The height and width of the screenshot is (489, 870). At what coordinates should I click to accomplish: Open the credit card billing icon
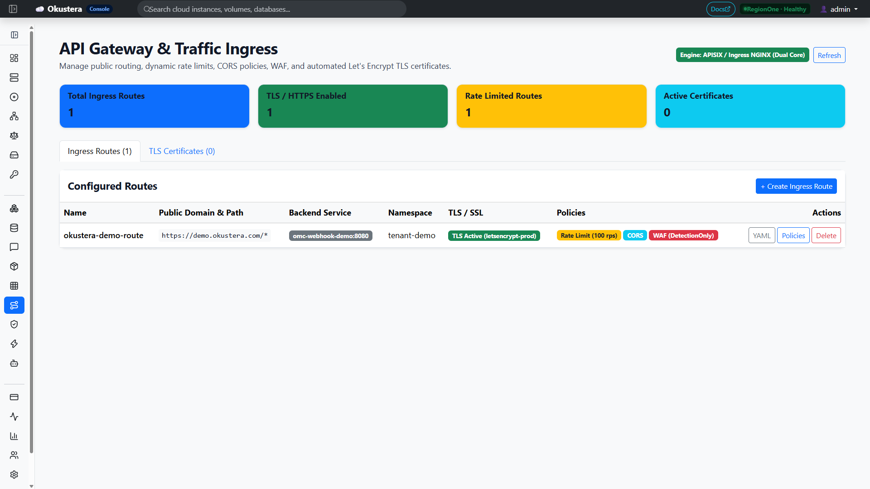[14, 397]
